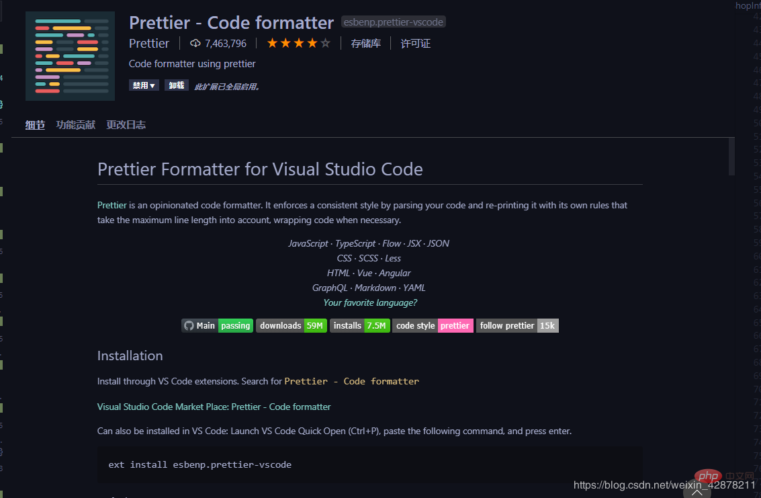Click the Prettier Formatter for Visual Studio Code heading

260,169
